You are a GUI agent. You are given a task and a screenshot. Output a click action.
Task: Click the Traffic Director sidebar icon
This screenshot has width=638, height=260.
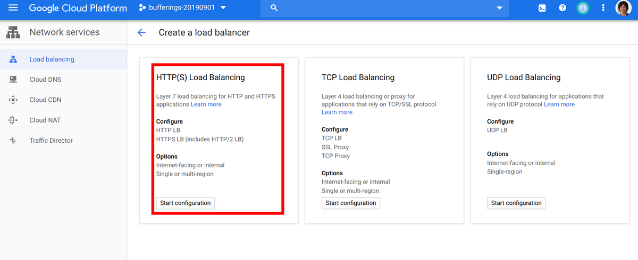tap(13, 140)
